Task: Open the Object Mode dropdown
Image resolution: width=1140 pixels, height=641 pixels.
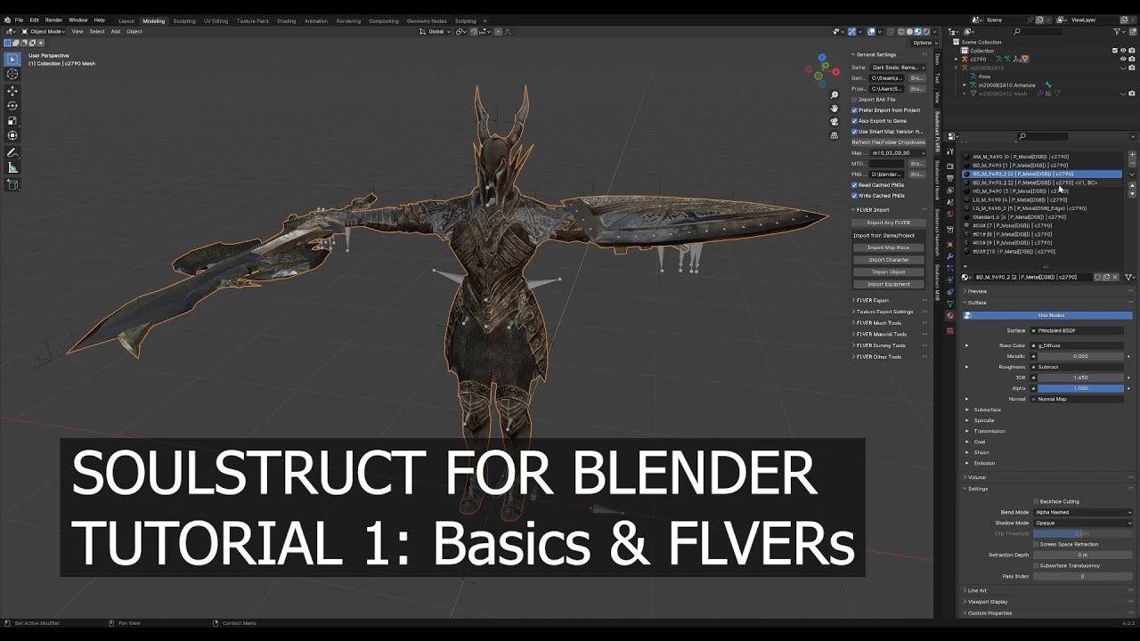Action: (x=42, y=31)
